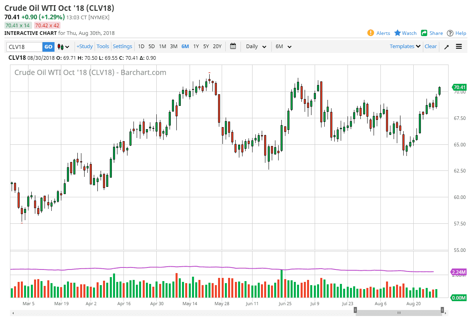This screenshot has width=473, height=320.
Task: Expand the 6M range dropdown
Action: pos(283,47)
